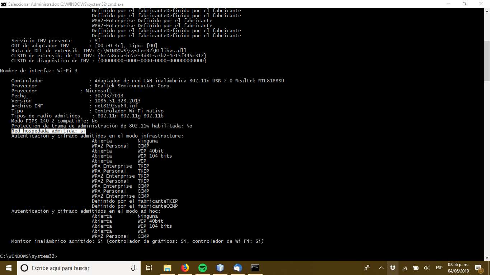Image resolution: width=490 pixels, height=275 pixels.
Task: Click the 'modo infrastructure' heading line
Action: point(98,136)
